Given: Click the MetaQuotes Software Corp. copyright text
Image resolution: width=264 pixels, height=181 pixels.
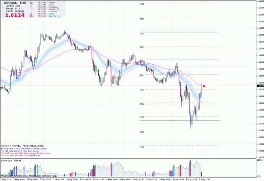Looking at the screenshot, I should tap(29, 176).
